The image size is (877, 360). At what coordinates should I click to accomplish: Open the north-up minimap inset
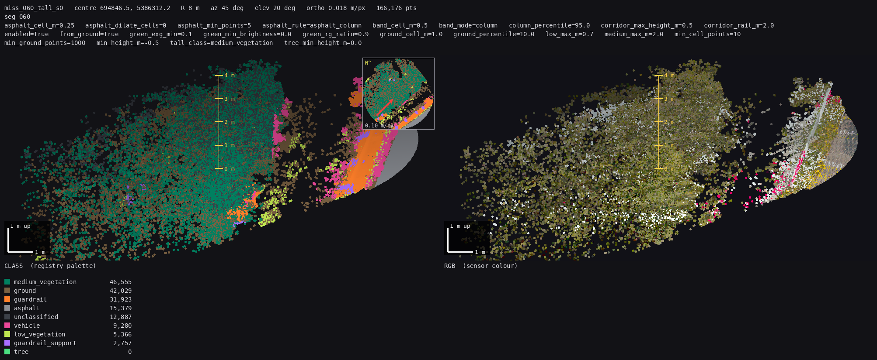point(398,93)
